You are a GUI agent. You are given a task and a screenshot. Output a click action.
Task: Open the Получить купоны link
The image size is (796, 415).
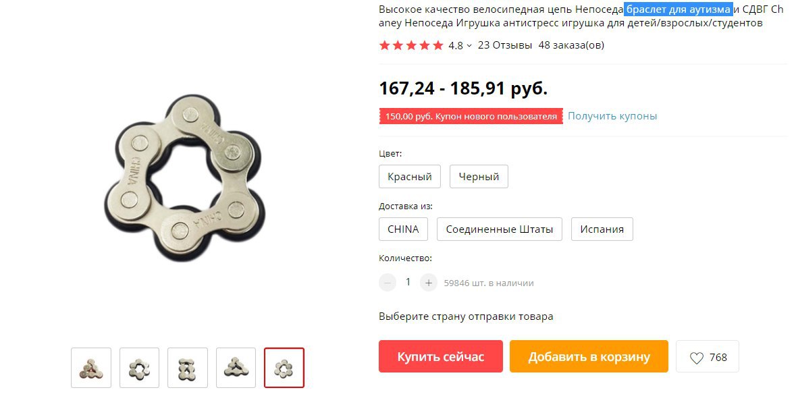tap(612, 116)
